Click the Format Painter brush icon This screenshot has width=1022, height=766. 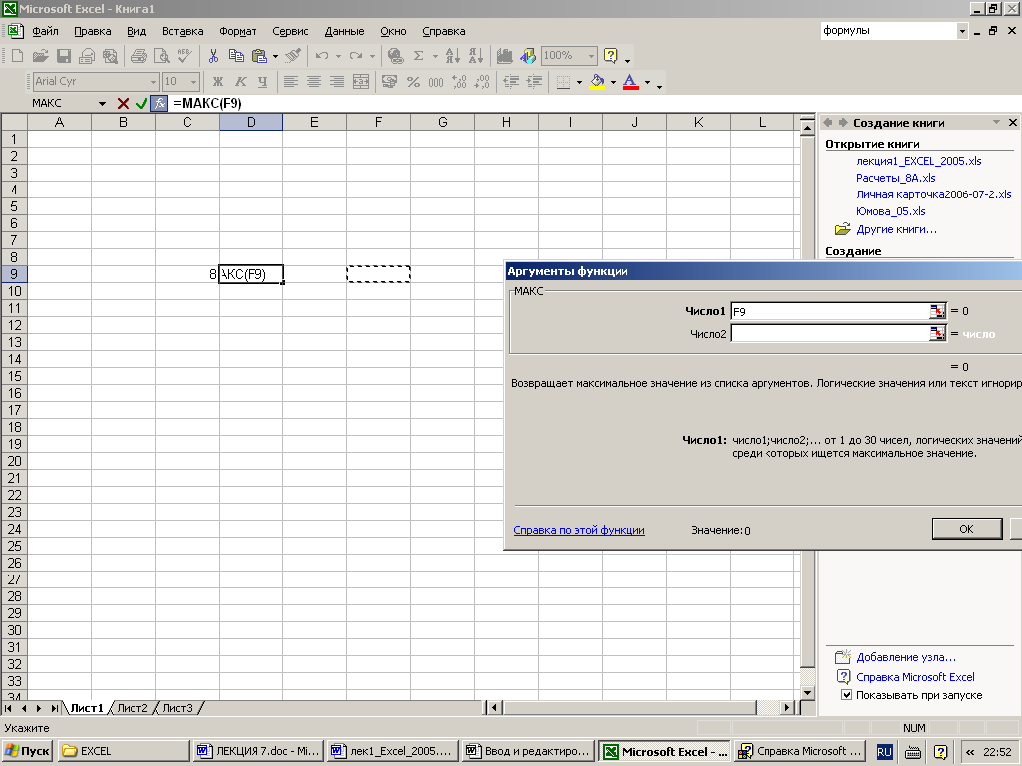(x=294, y=56)
